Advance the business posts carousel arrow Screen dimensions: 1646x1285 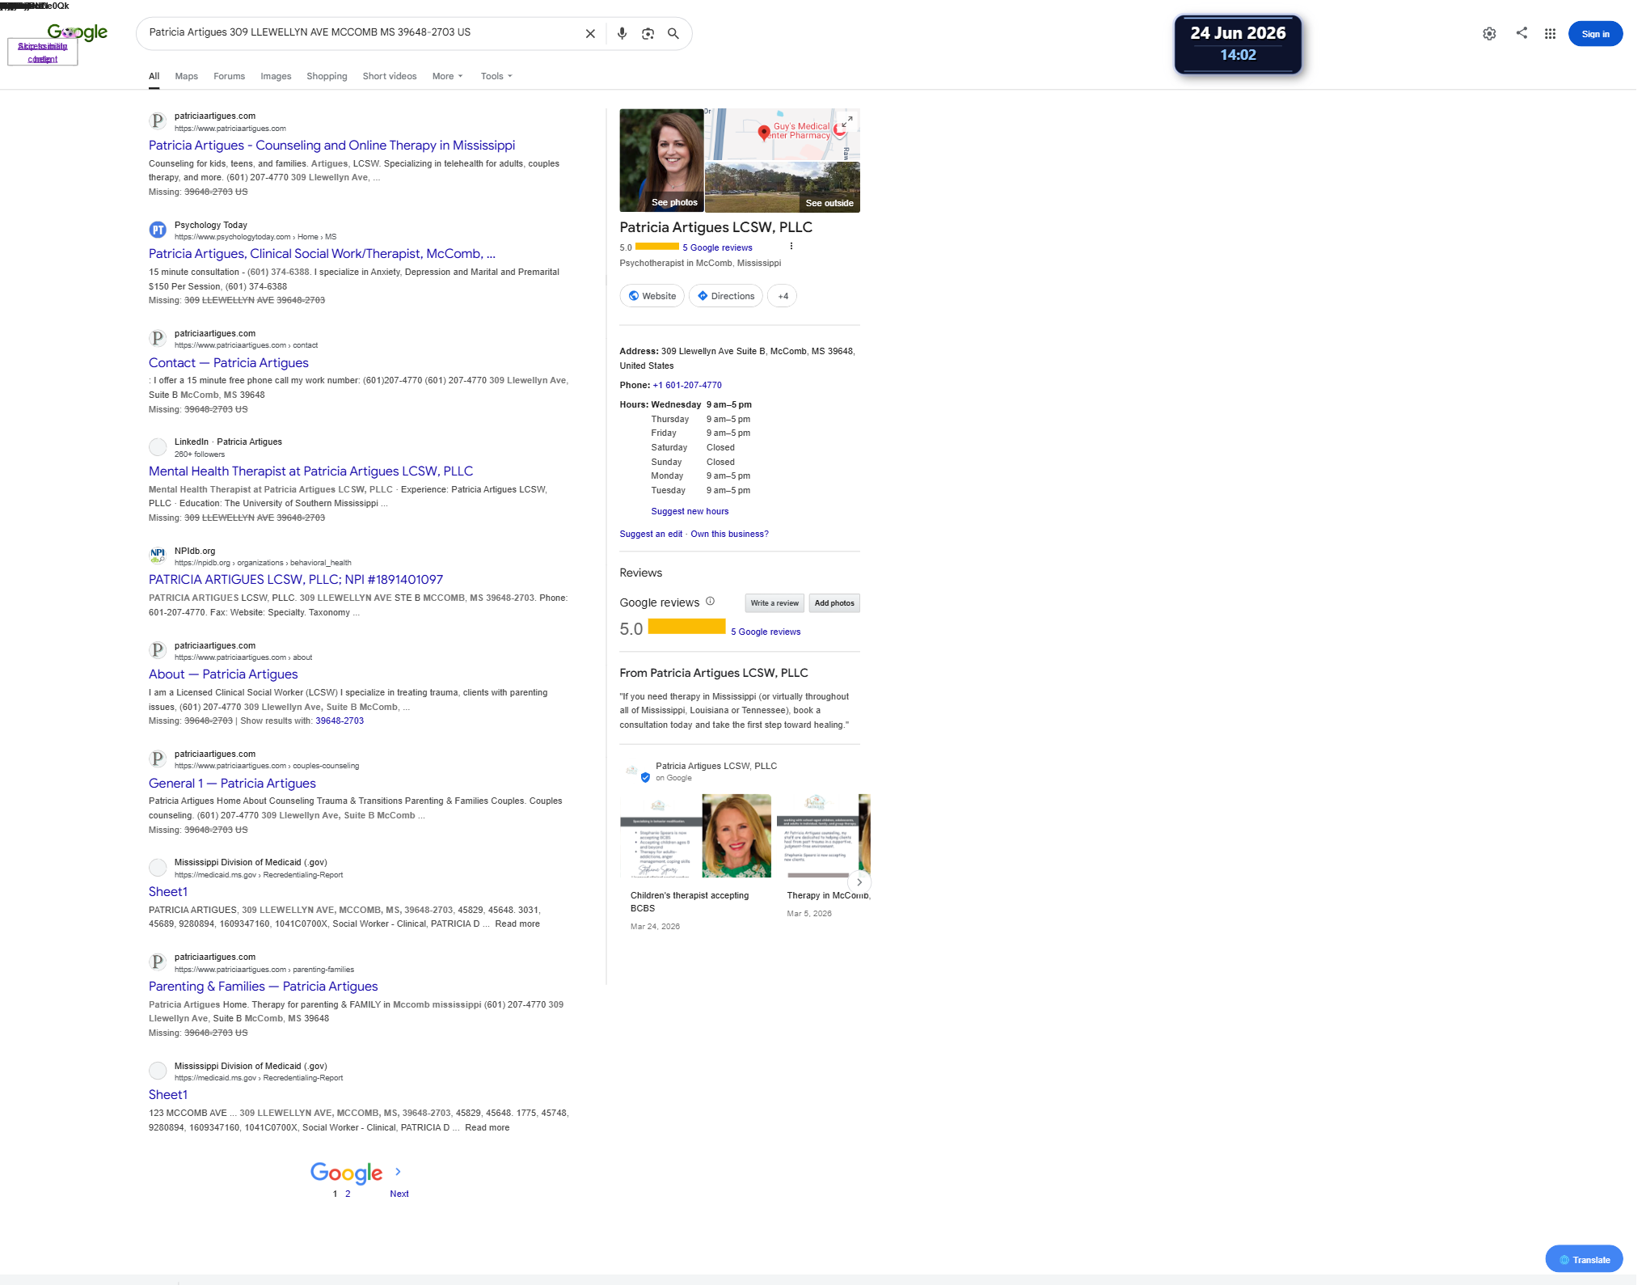tap(859, 882)
